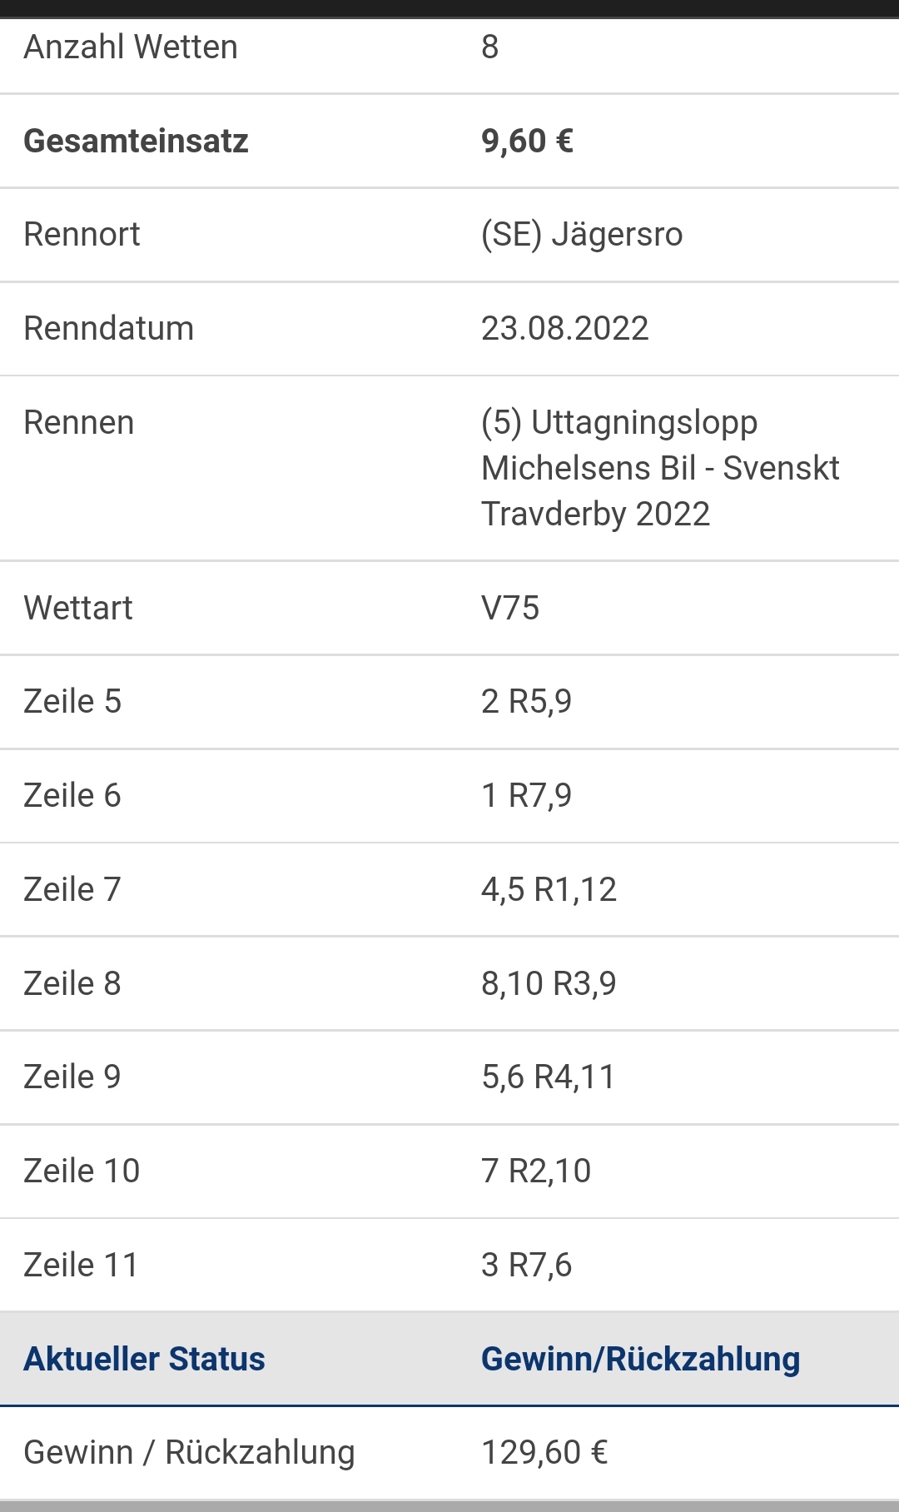Image resolution: width=899 pixels, height=1512 pixels.
Task: Tap the Zeile 5 selection 2 R5,9
Action: pos(526,702)
